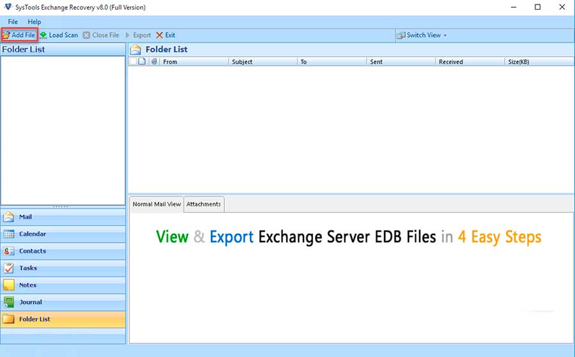Tick the select-all checkbox in the column header
This screenshot has height=357, width=575.
pos(133,61)
